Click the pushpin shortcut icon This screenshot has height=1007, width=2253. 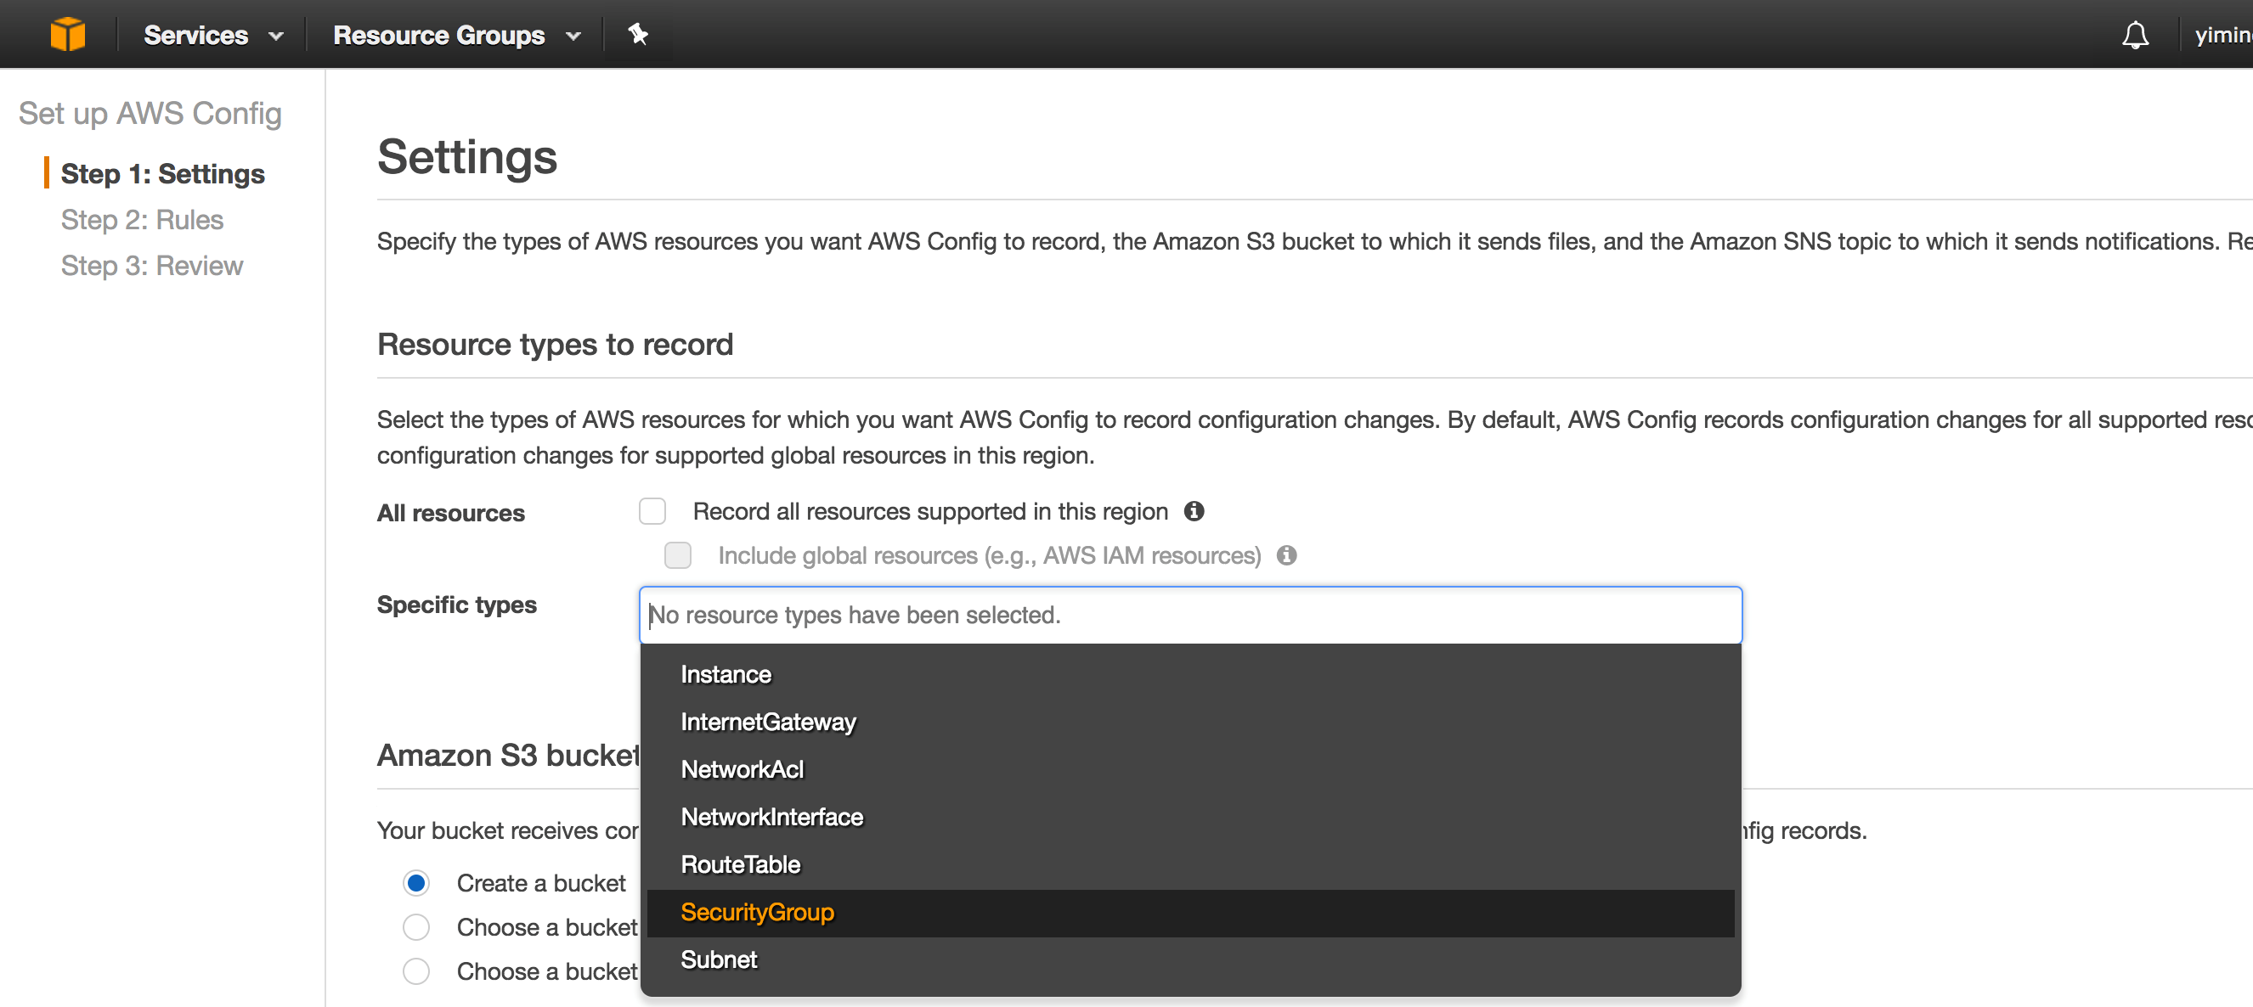tap(638, 34)
